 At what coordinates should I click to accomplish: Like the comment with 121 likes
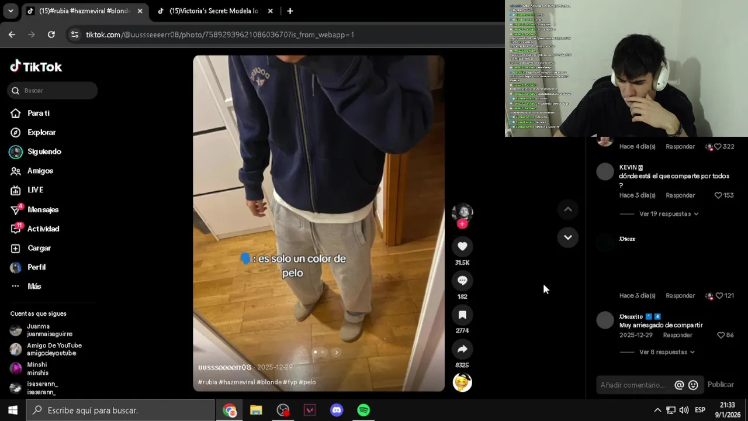coord(719,296)
